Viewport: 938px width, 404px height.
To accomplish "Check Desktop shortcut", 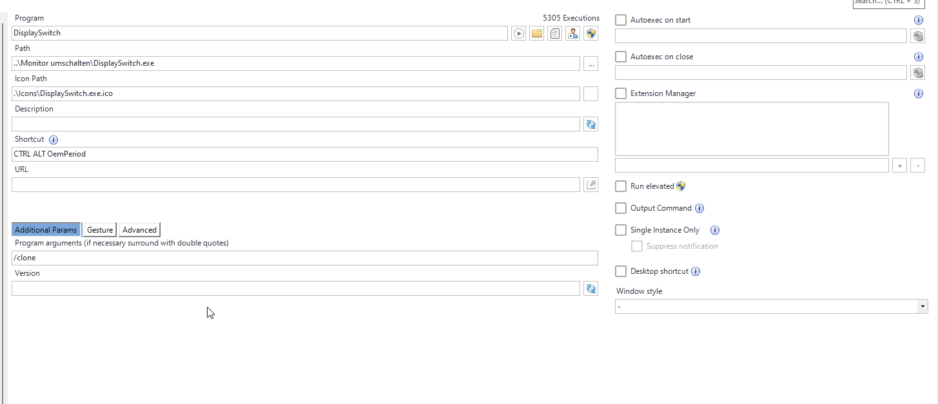I will click(x=621, y=271).
